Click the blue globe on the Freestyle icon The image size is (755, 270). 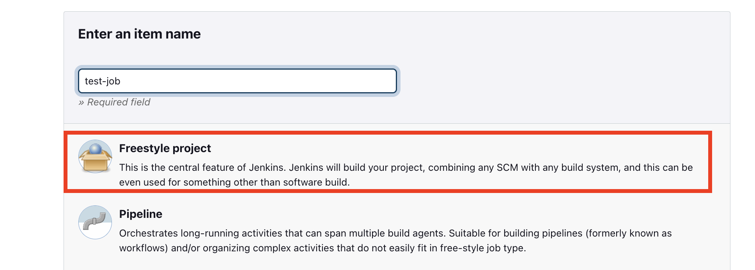tap(96, 148)
